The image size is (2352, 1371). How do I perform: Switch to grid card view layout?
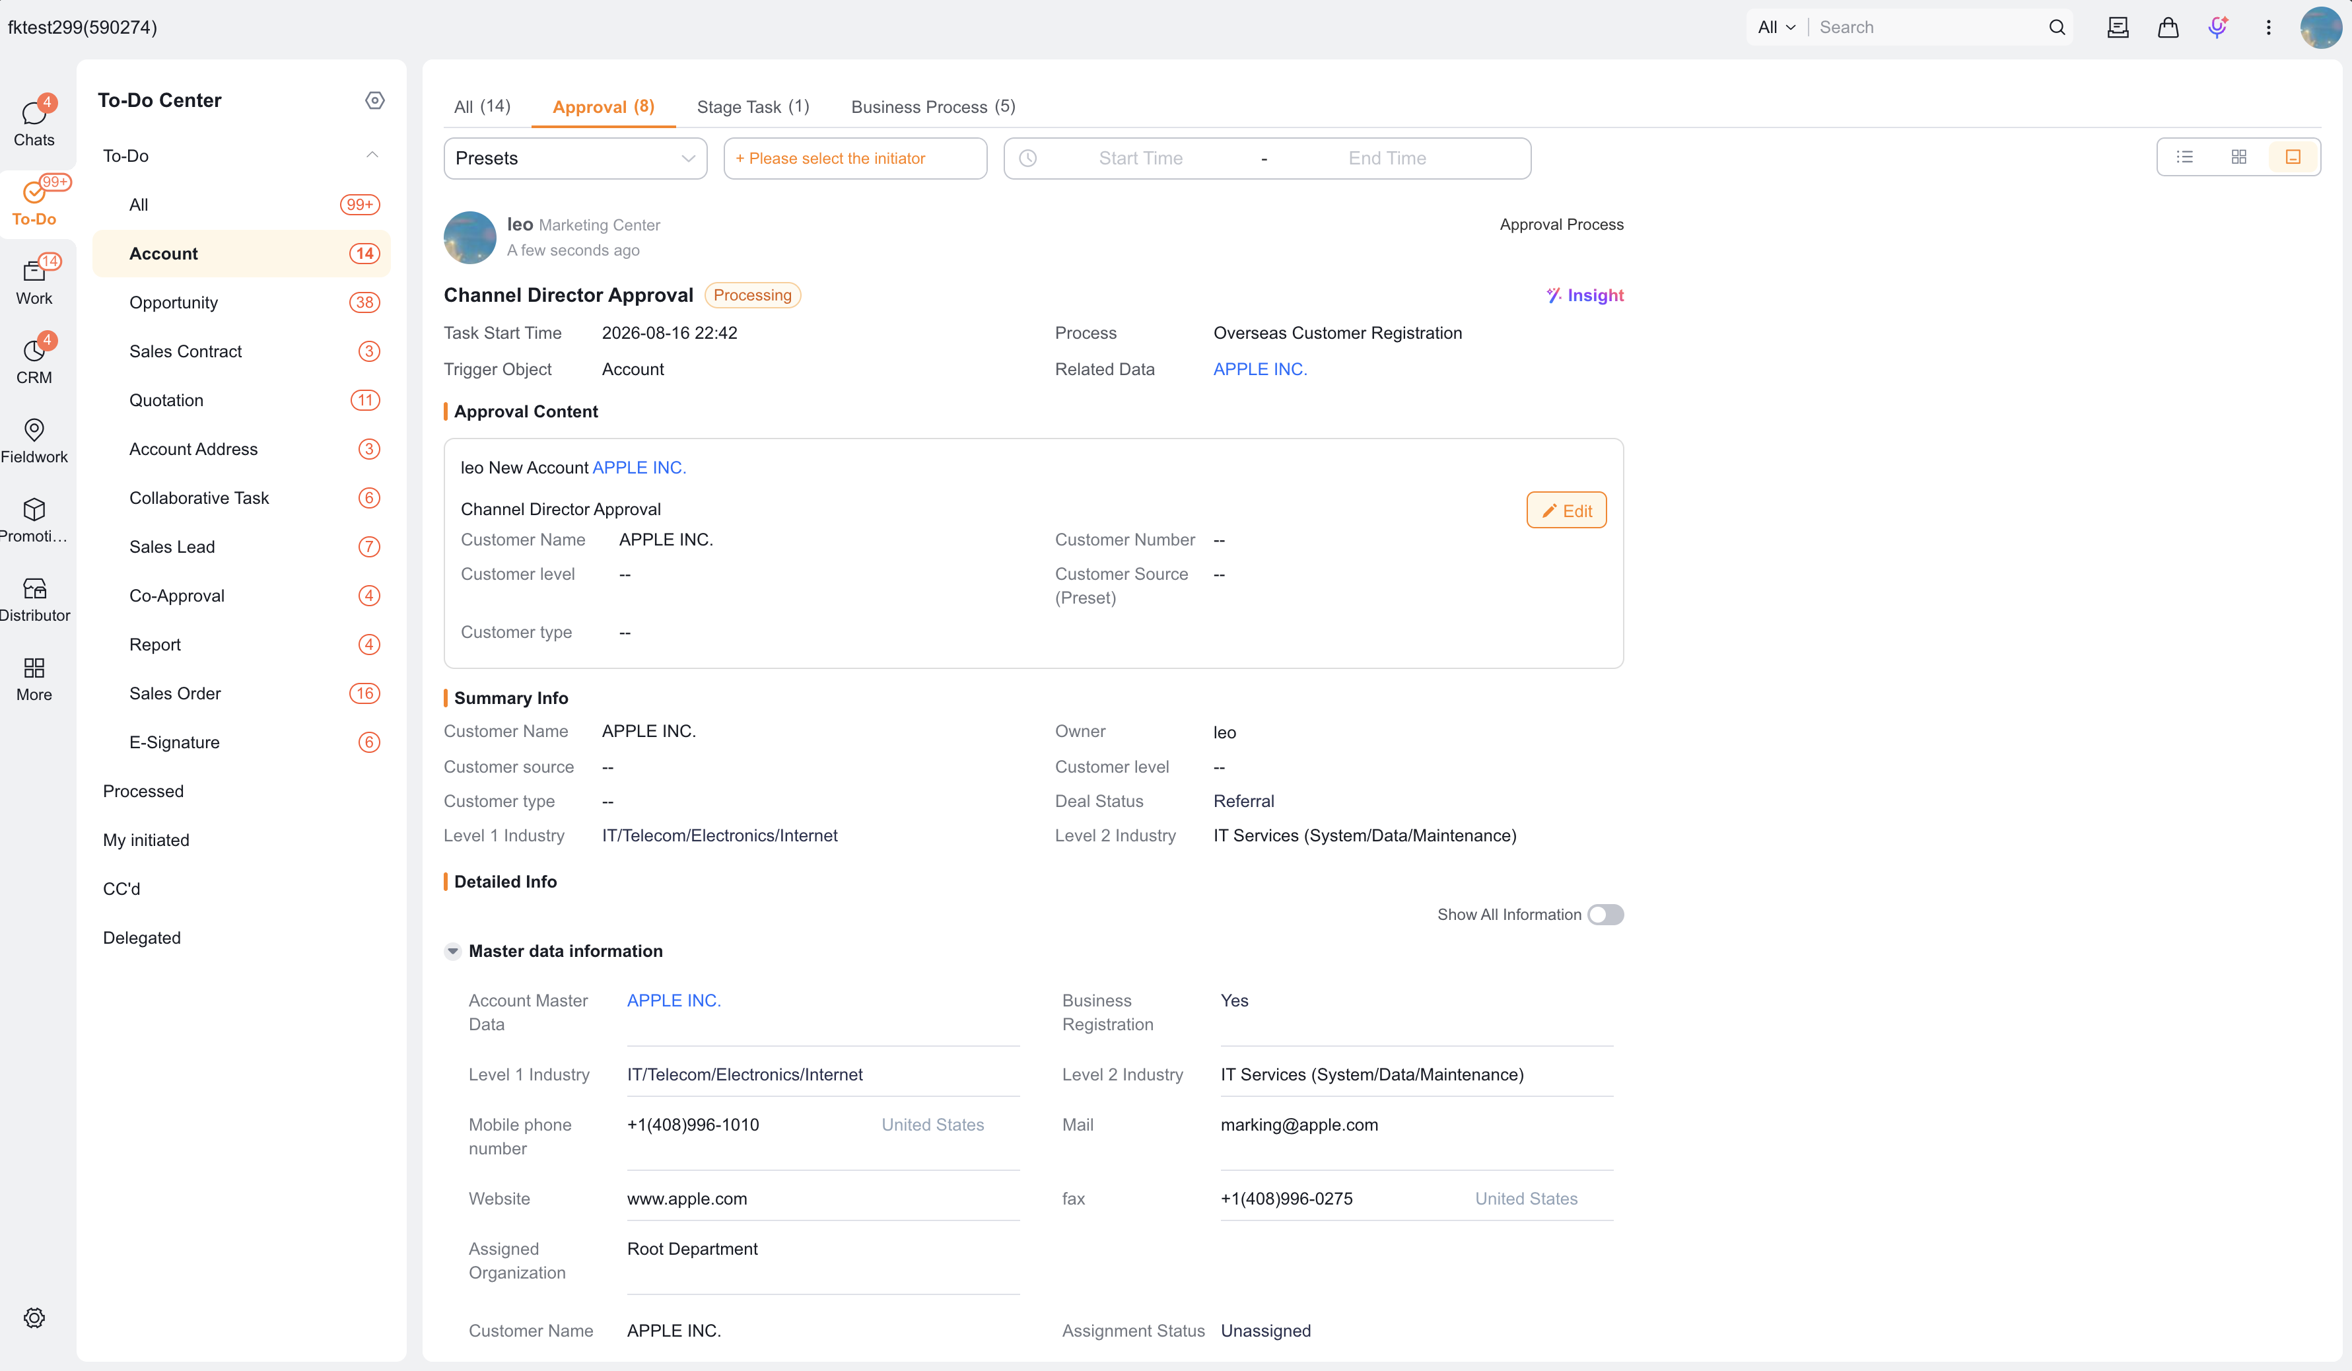tap(2238, 157)
